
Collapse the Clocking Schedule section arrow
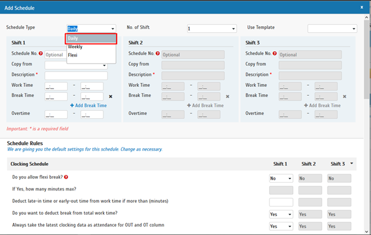click(351, 164)
